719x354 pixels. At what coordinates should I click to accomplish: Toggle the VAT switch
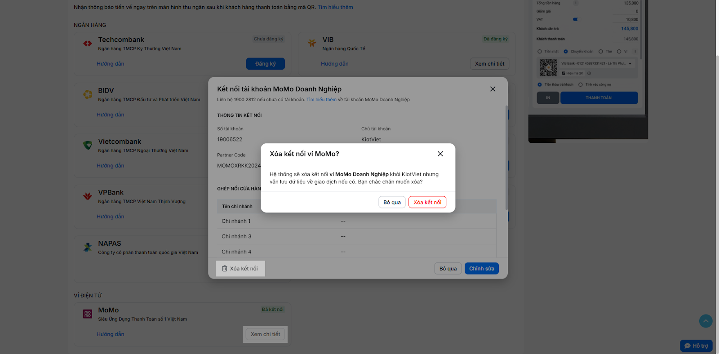click(575, 19)
